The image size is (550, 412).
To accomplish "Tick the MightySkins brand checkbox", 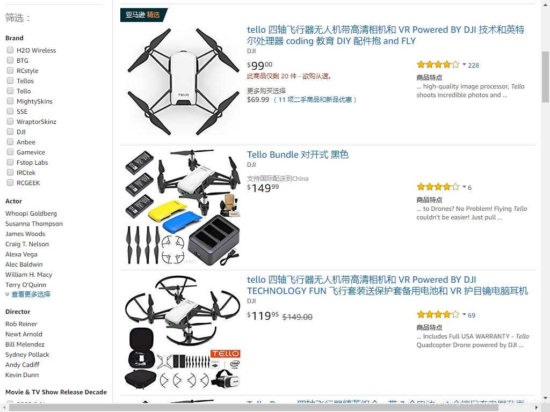I will pyautogui.click(x=10, y=101).
